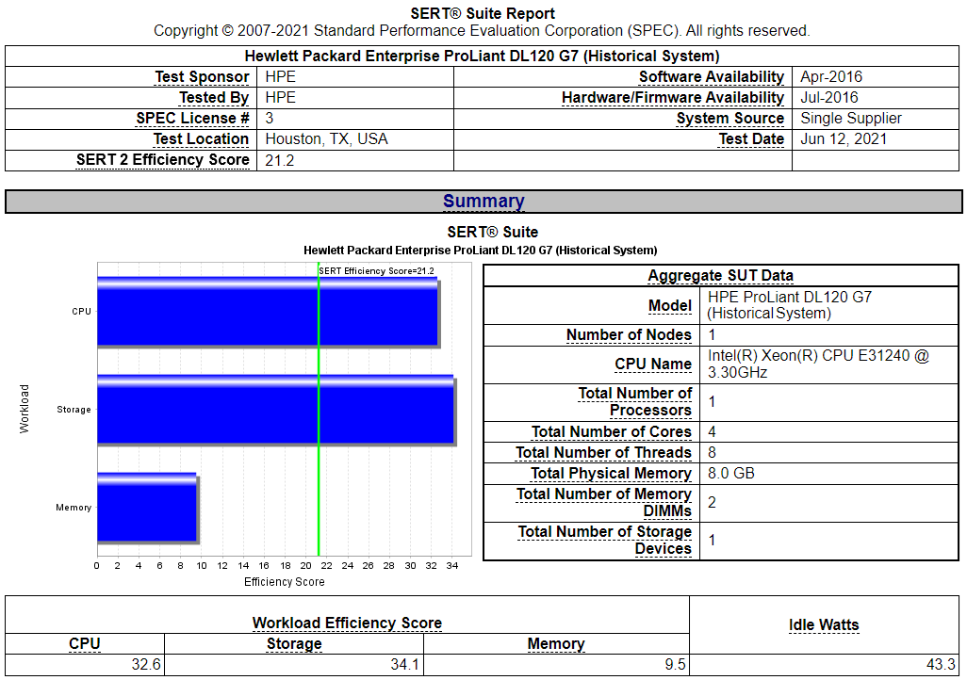Select the 32.6 CPU score cell
Screen dimensions: 967x680
coord(146,665)
